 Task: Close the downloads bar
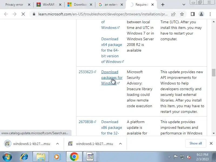(211, 143)
